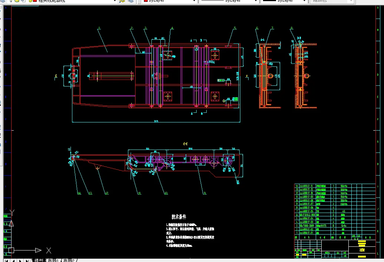This screenshot has width=384, height=262.
Task: Click part balloon number 9
Action: 205,193
